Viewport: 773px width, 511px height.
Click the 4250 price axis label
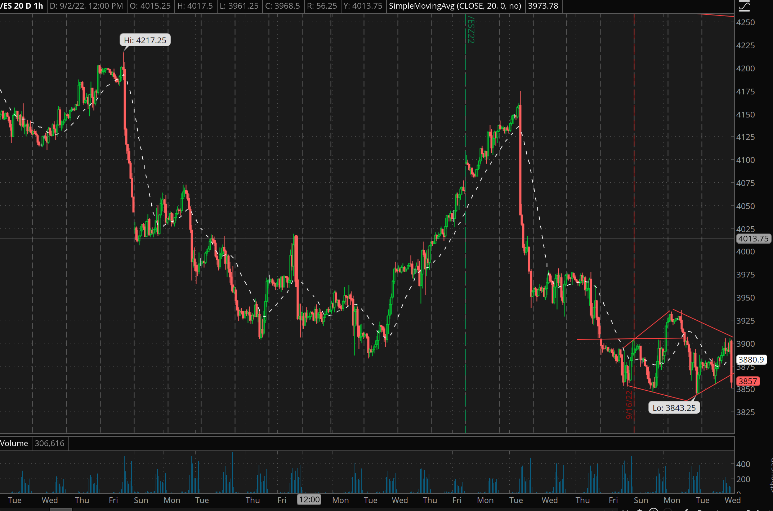[x=745, y=22]
